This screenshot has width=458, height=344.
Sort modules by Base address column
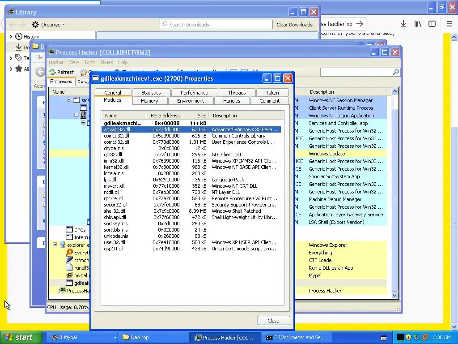(x=164, y=116)
